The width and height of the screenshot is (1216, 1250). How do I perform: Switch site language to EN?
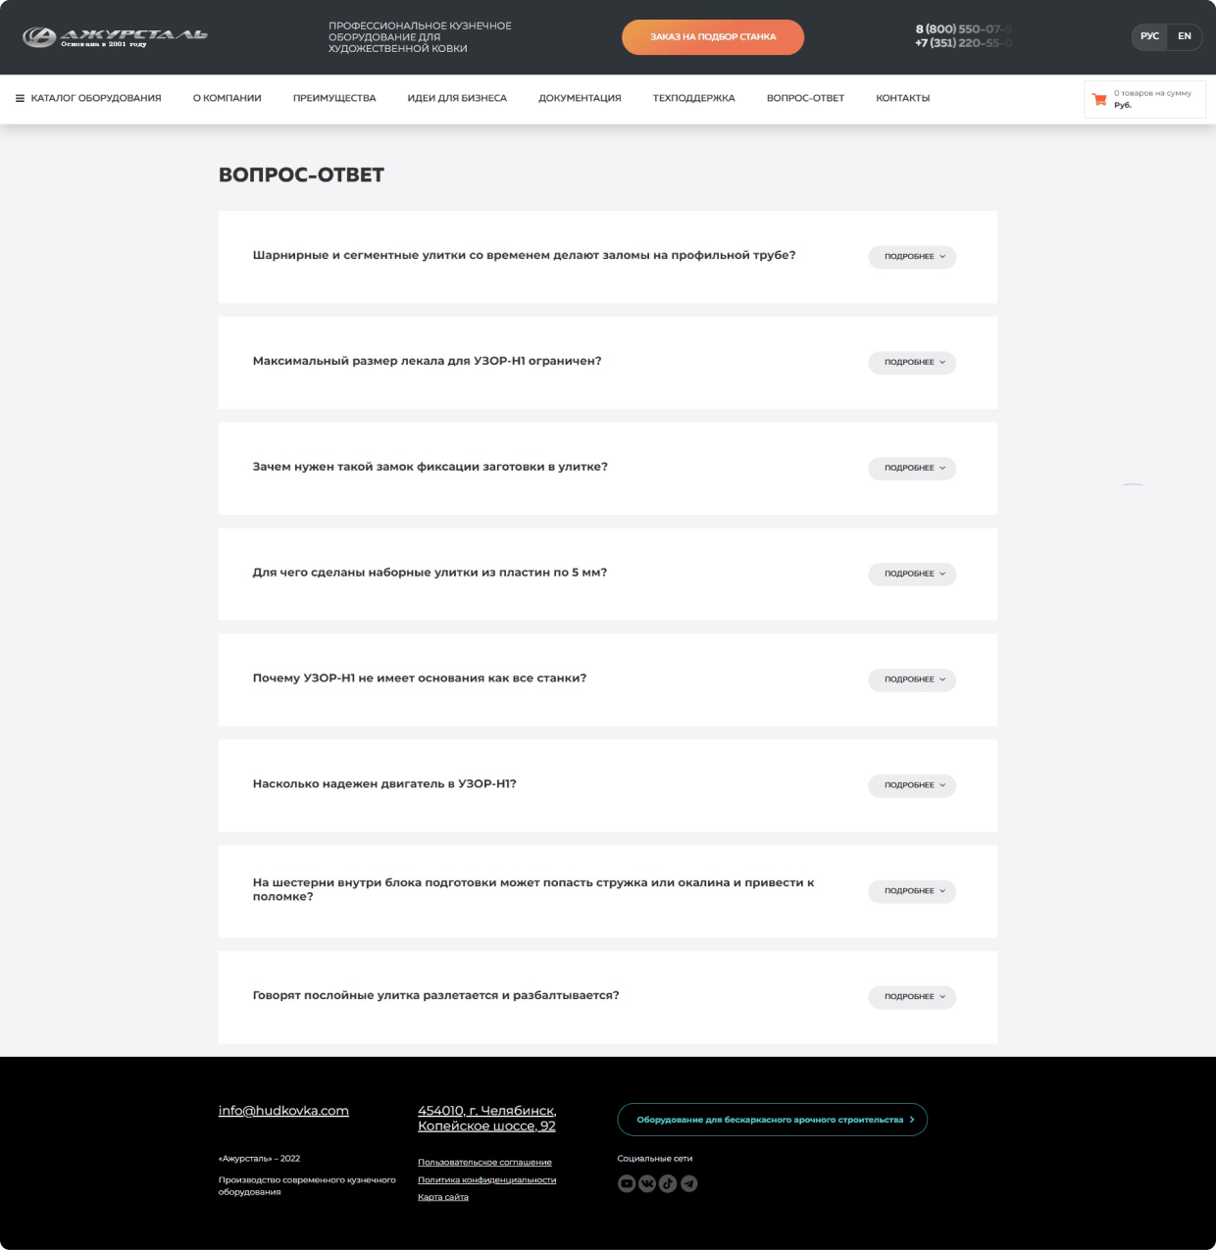pos(1184,36)
